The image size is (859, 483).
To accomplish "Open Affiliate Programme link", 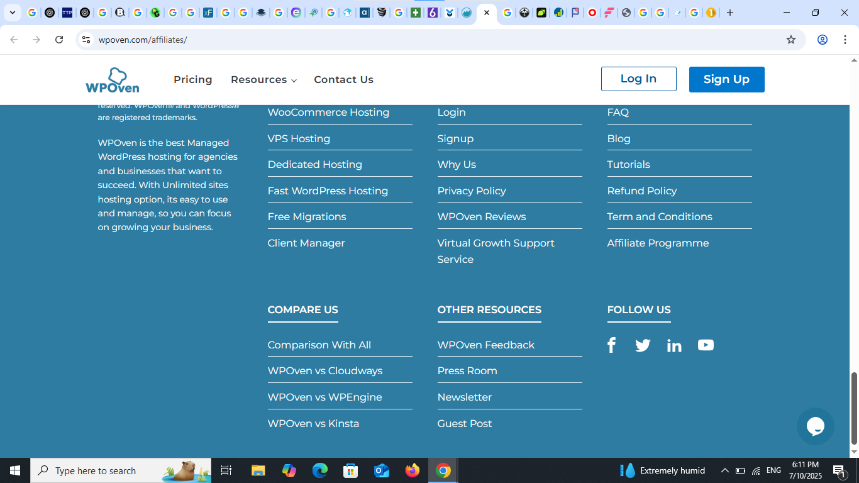I will [x=658, y=243].
